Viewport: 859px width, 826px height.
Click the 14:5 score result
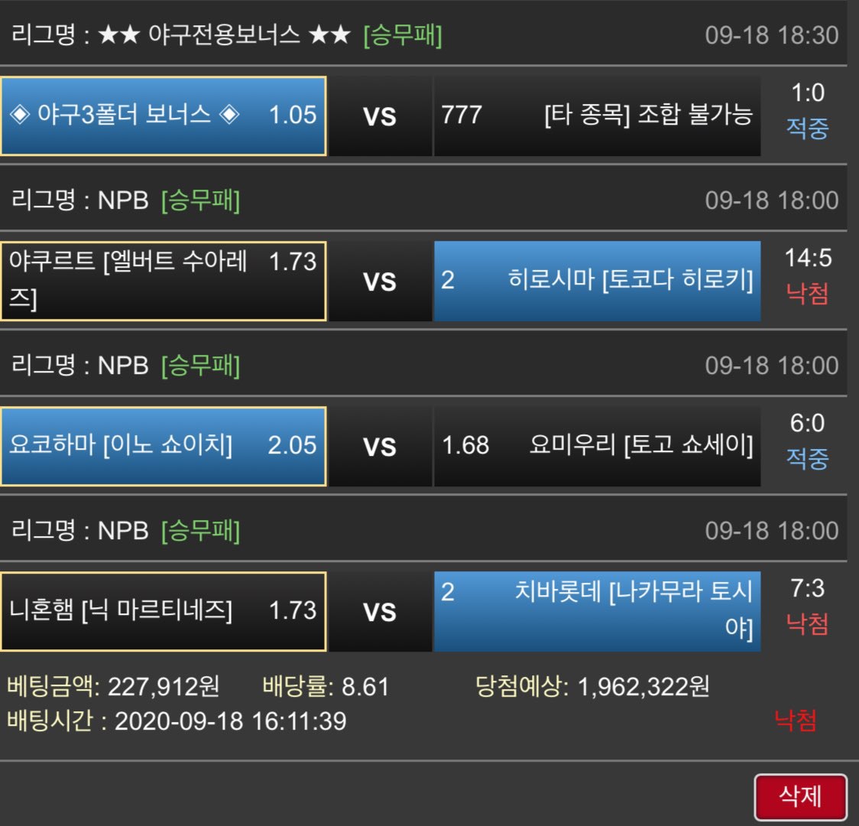808,259
